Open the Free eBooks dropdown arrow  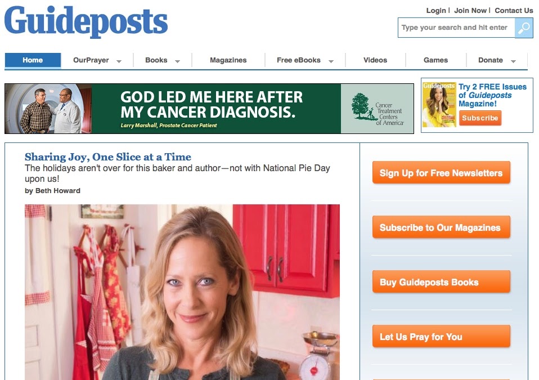click(331, 61)
